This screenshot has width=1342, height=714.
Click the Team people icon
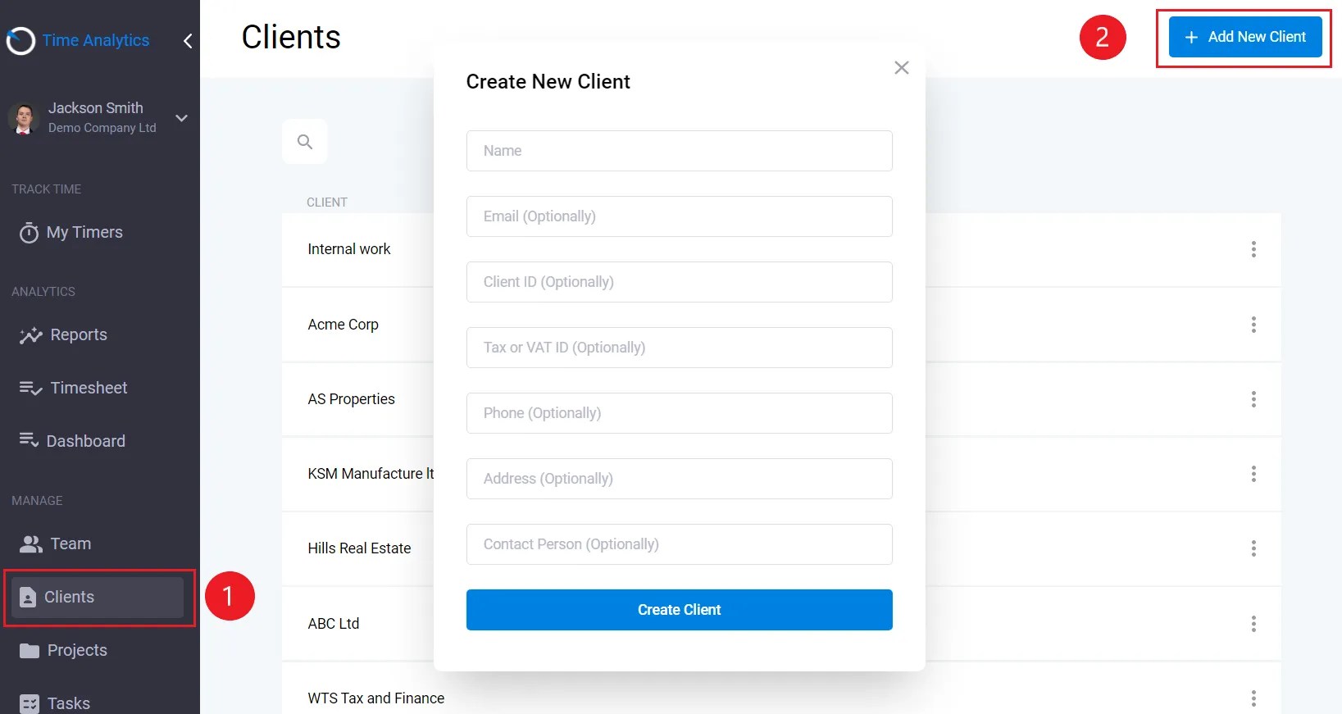30,544
